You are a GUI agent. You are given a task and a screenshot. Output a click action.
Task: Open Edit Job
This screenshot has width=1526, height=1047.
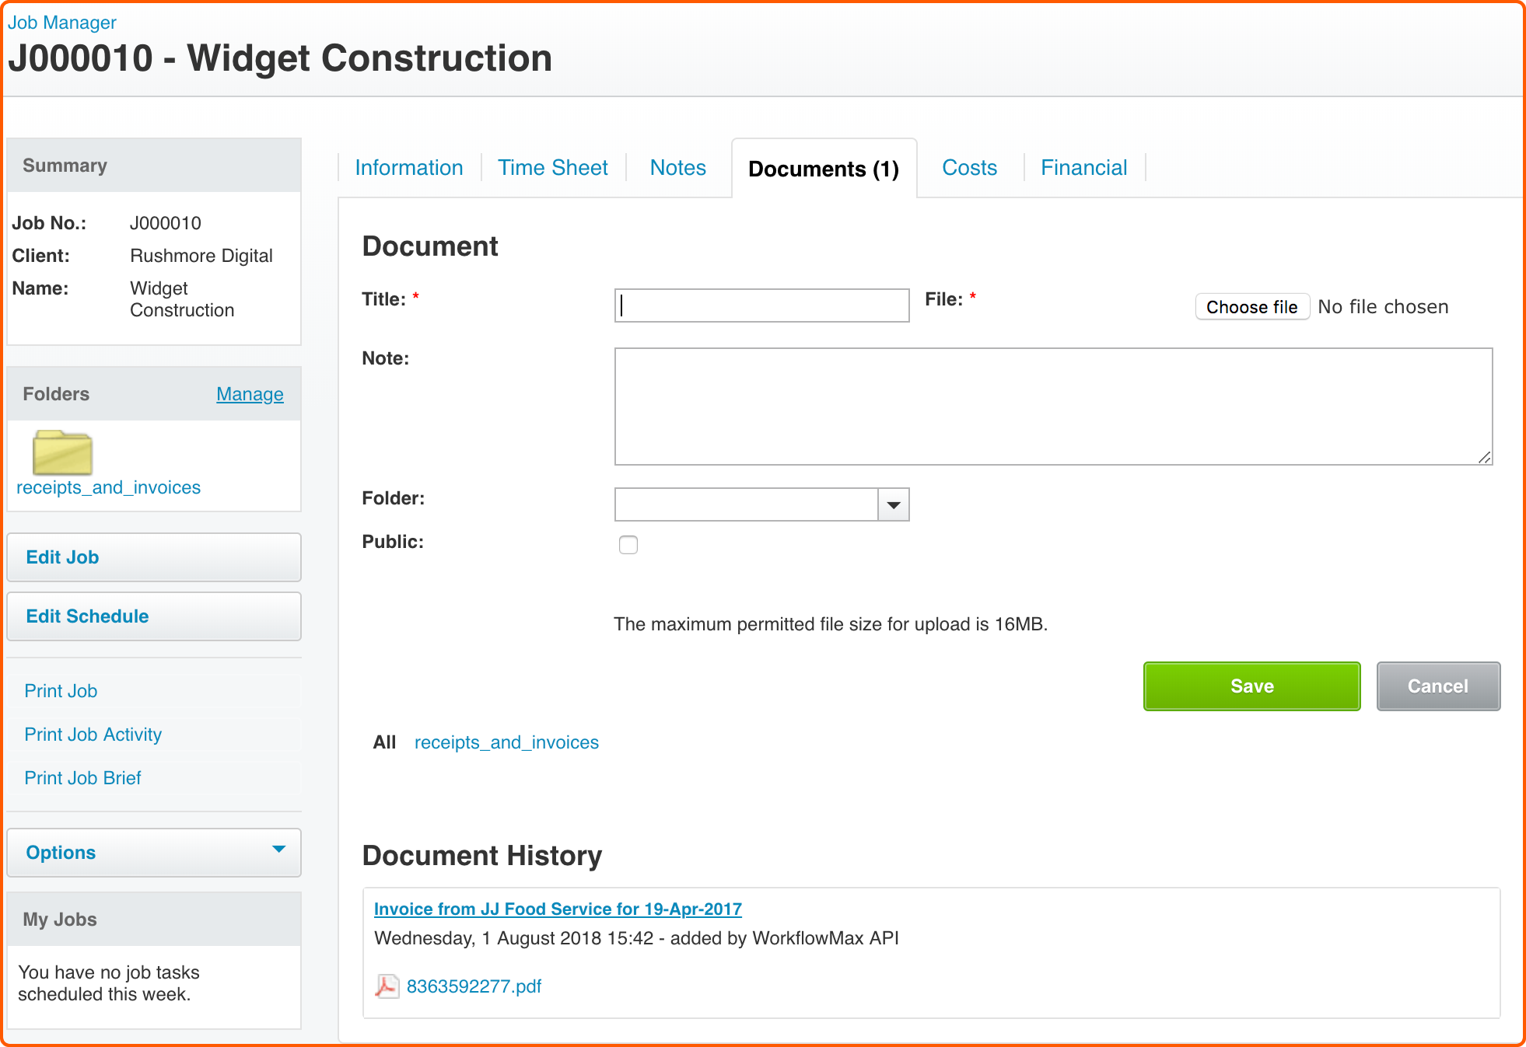click(x=154, y=557)
